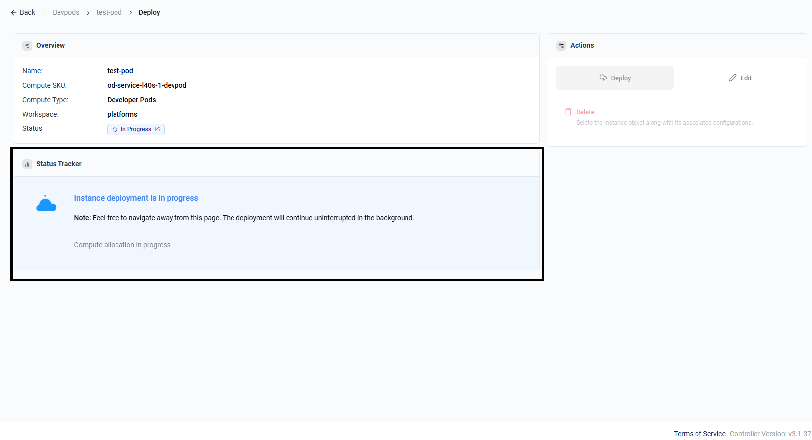Click the Actions panel settings icon
812x440 pixels.
point(561,46)
